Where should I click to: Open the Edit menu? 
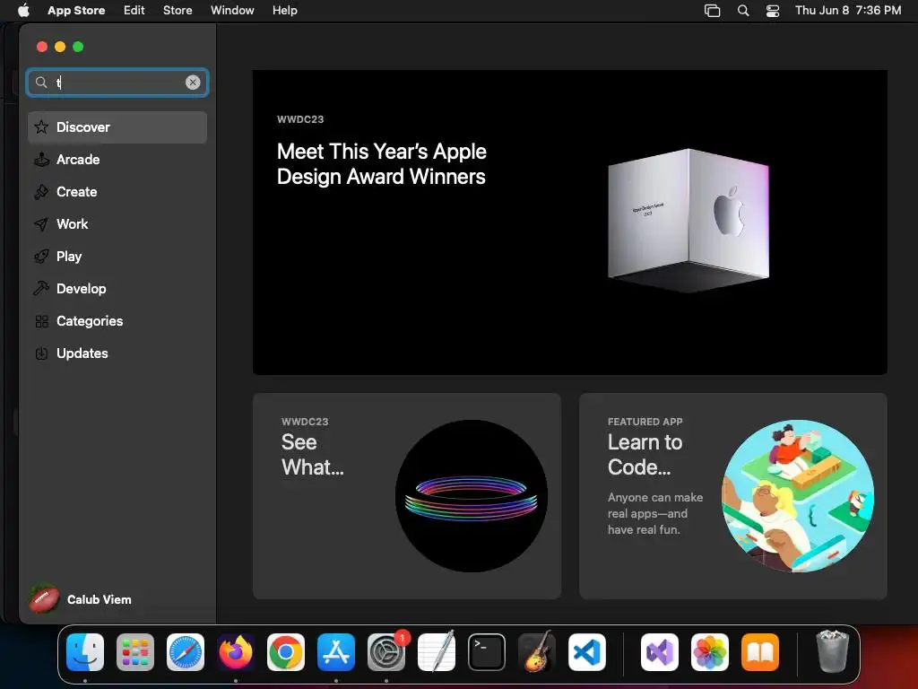134,10
